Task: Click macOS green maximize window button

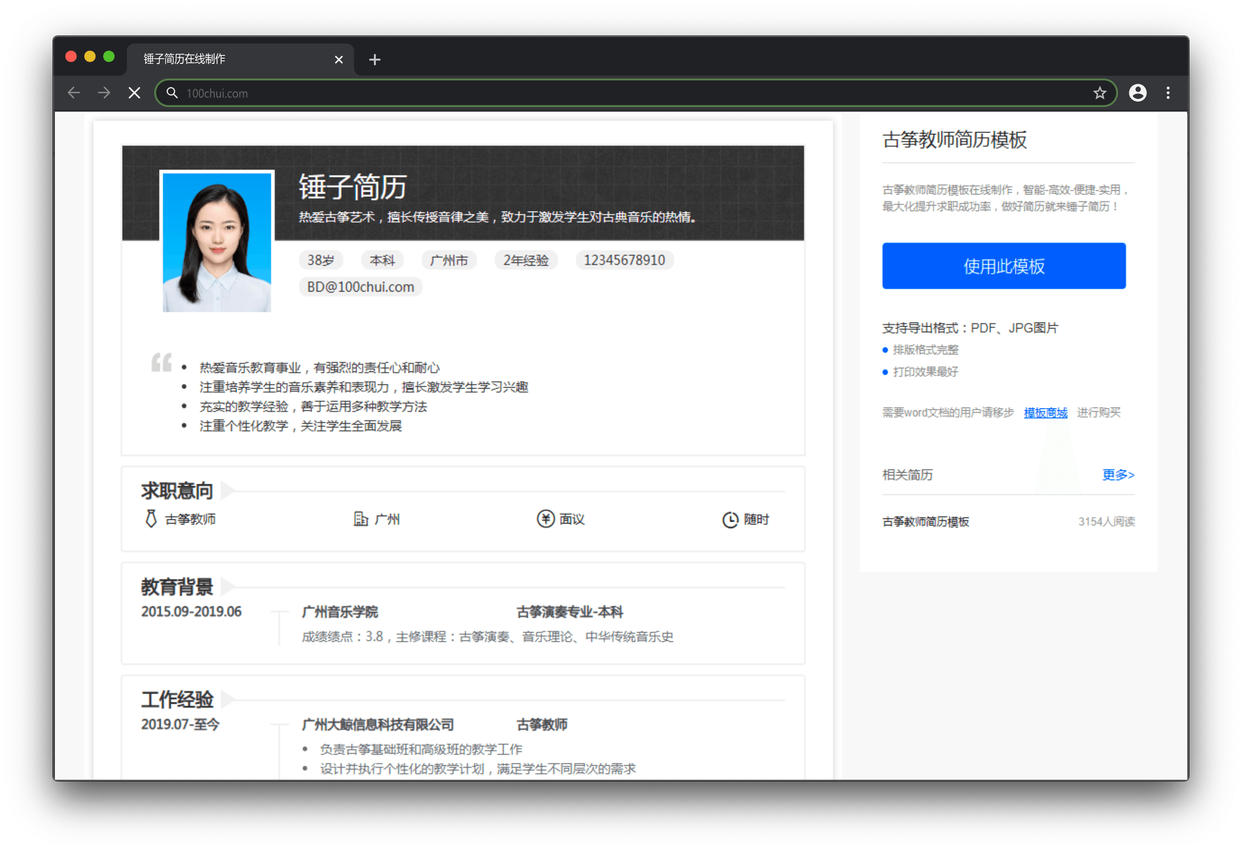Action: (109, 57)
